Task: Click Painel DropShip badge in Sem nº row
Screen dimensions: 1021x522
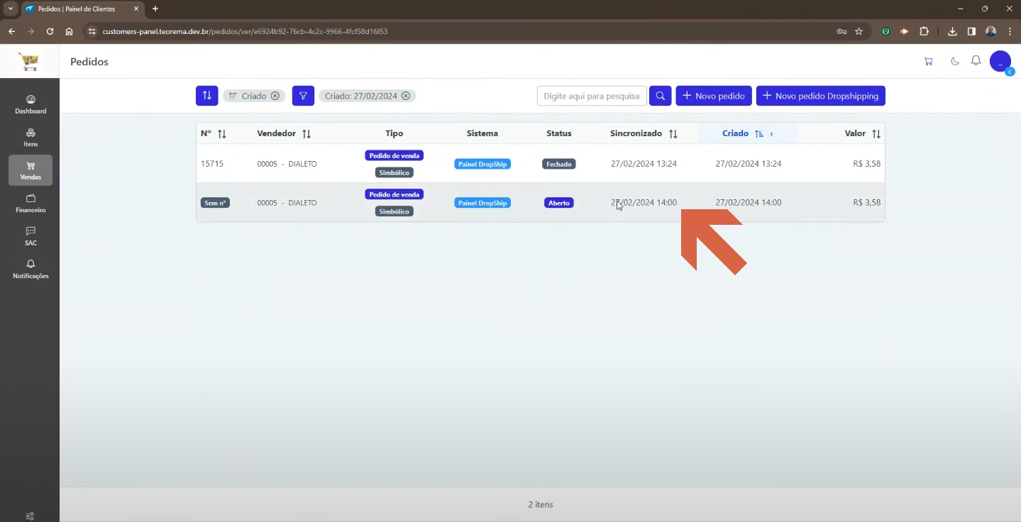Action: pos(482,203)
